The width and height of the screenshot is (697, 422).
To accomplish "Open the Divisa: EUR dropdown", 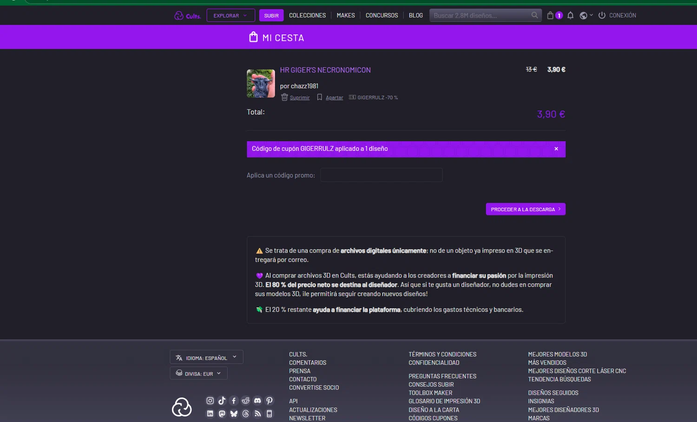I will tap(198, 373).
